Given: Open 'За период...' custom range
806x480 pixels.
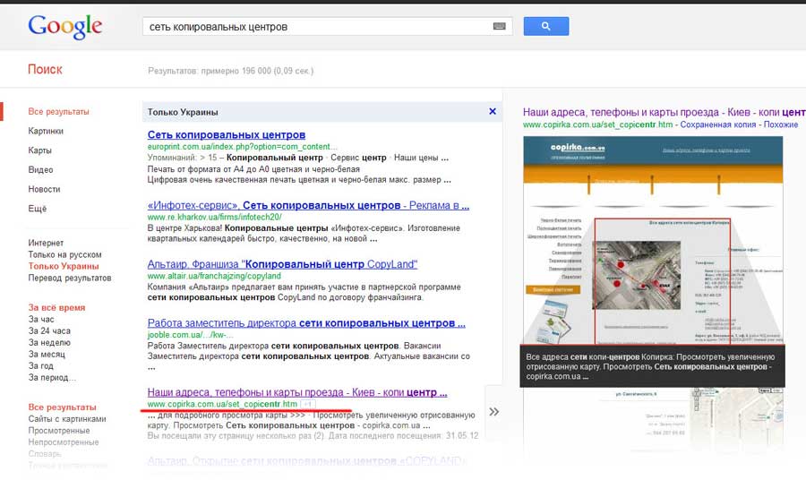Looking at the screenshot, I should 52,378.
